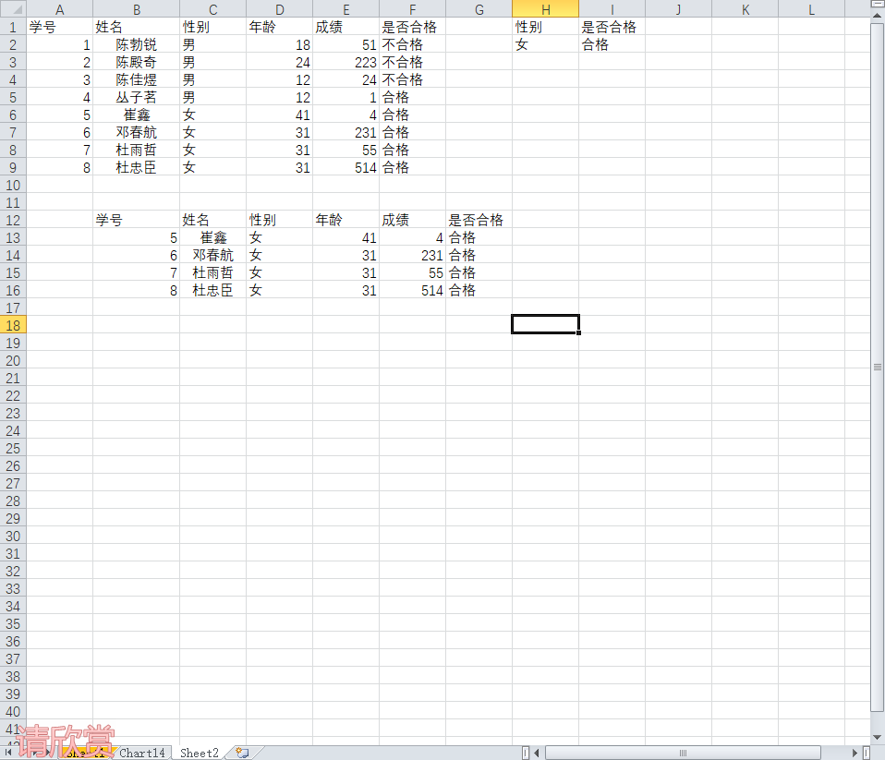
Task: Select row 12 header
Action: [x=13, y=220]
